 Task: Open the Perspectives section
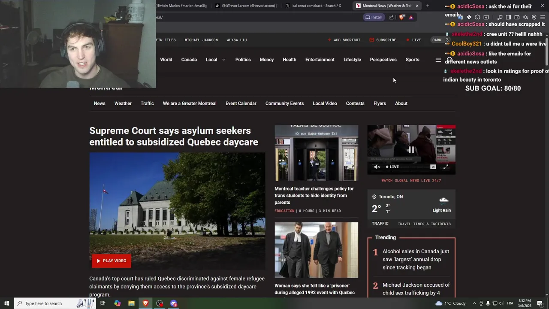[x=383, y=60]
